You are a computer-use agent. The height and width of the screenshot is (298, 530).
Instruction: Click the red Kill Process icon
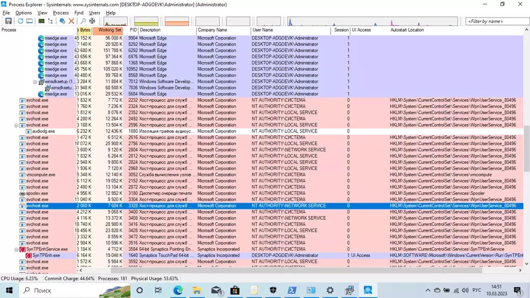pos(71,21)
